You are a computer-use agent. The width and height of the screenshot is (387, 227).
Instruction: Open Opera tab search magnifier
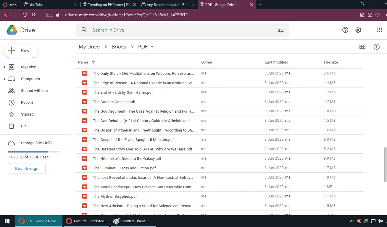click(363, 4)
